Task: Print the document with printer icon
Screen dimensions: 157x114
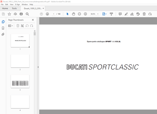Action: 21,14
